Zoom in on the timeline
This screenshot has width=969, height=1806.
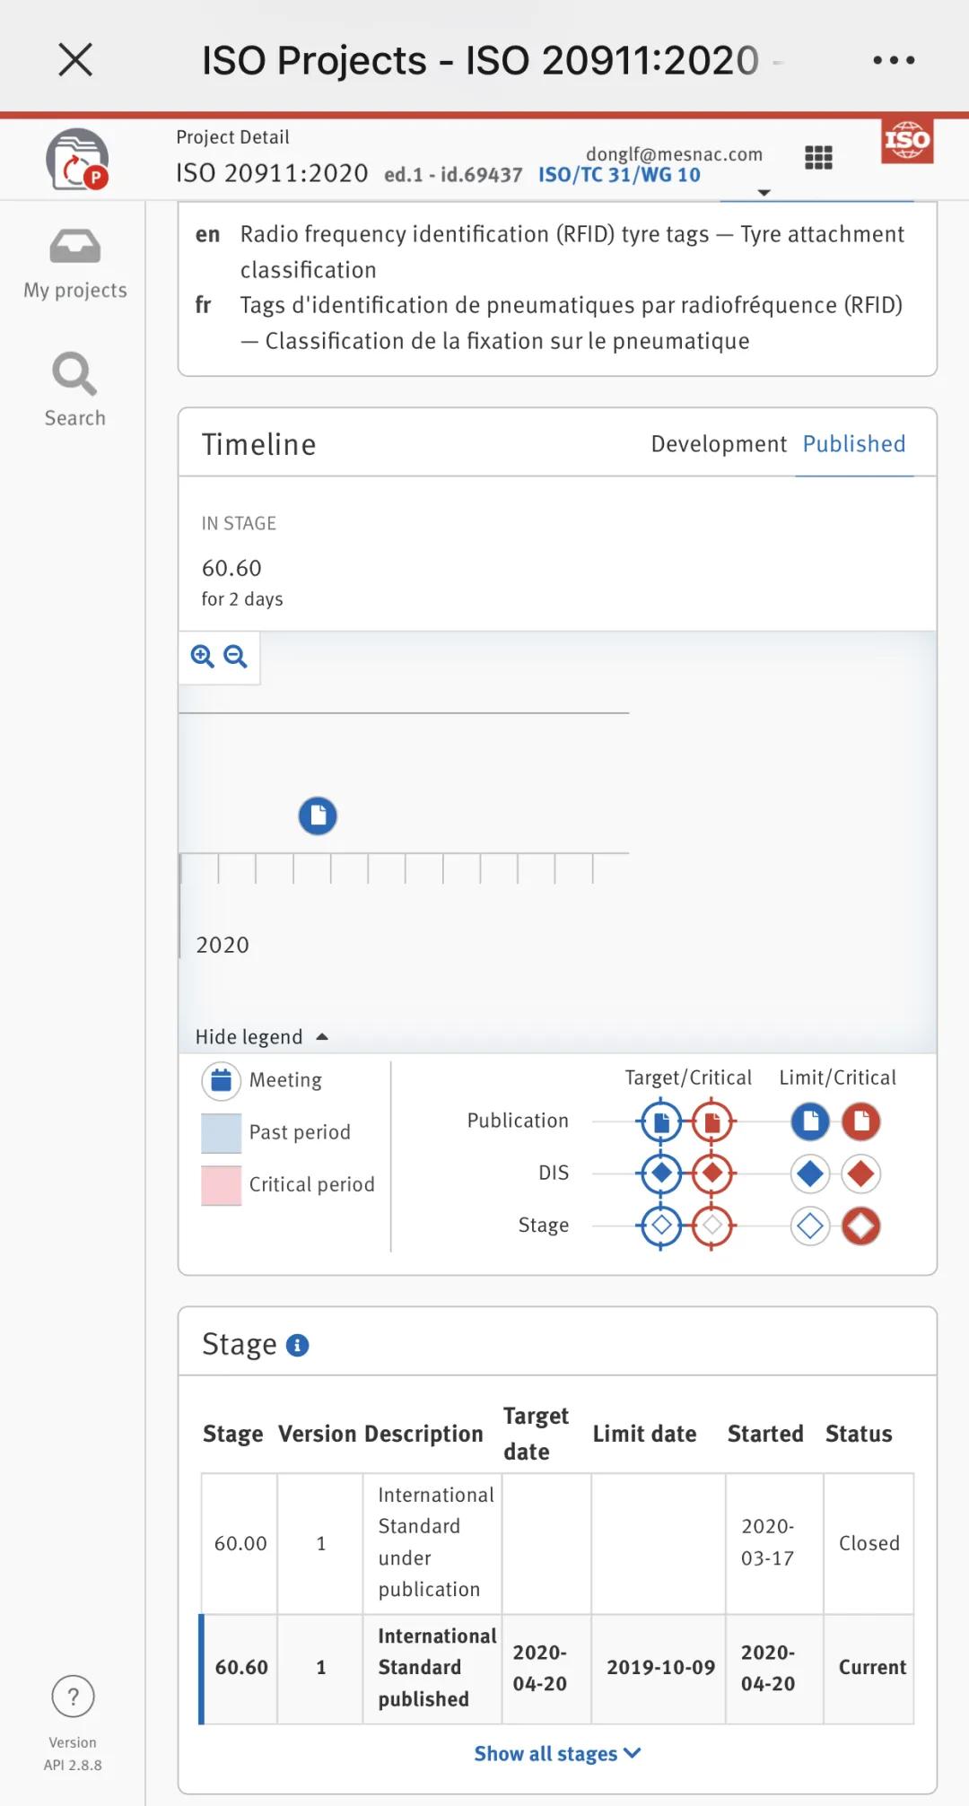[x=203, y=657]
